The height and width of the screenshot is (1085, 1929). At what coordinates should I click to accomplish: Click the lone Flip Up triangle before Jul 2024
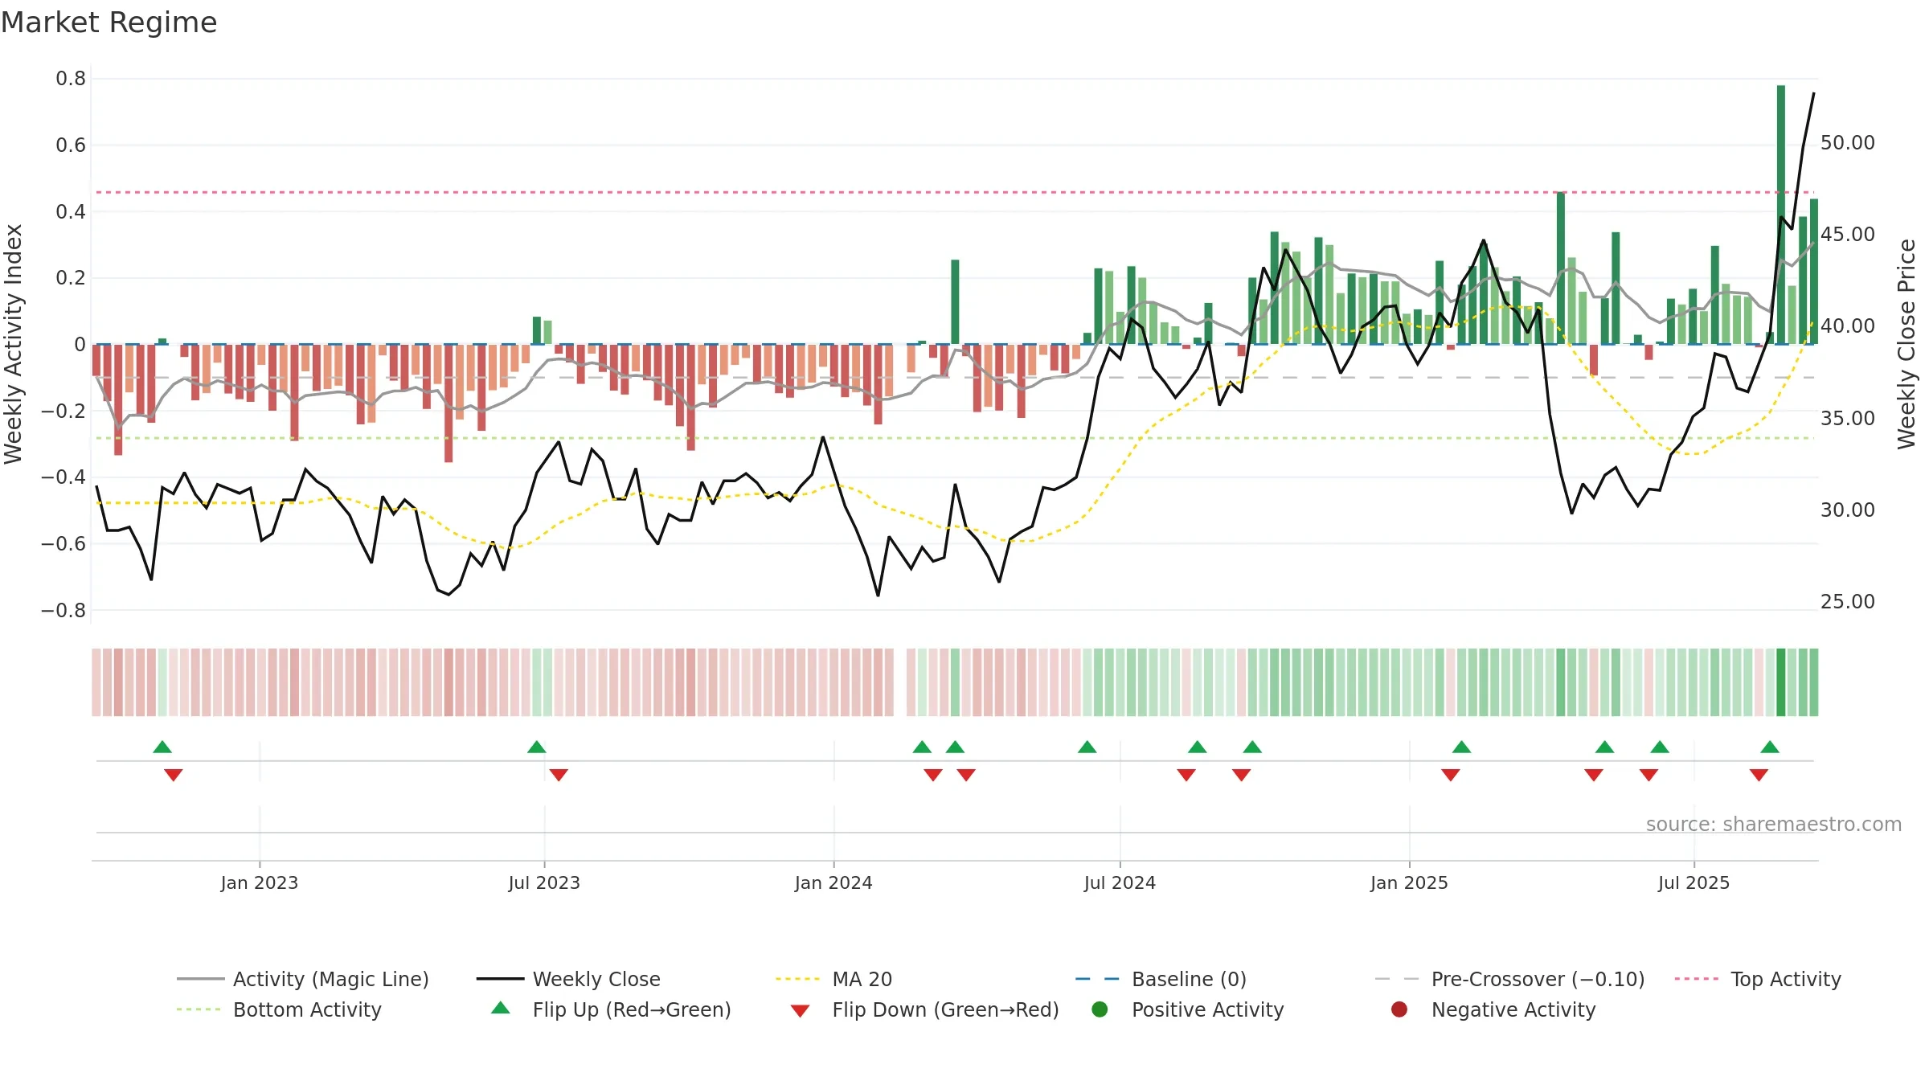click(x=1087, y=747)
